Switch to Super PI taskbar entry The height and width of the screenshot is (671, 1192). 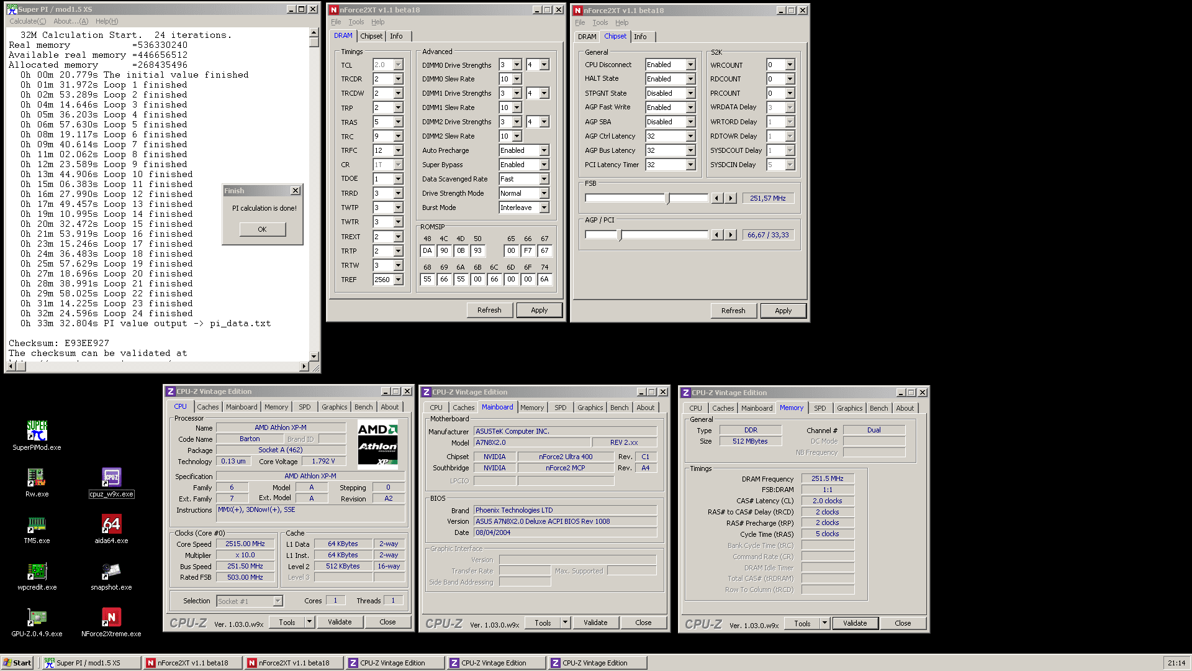(x=91, y=663)
